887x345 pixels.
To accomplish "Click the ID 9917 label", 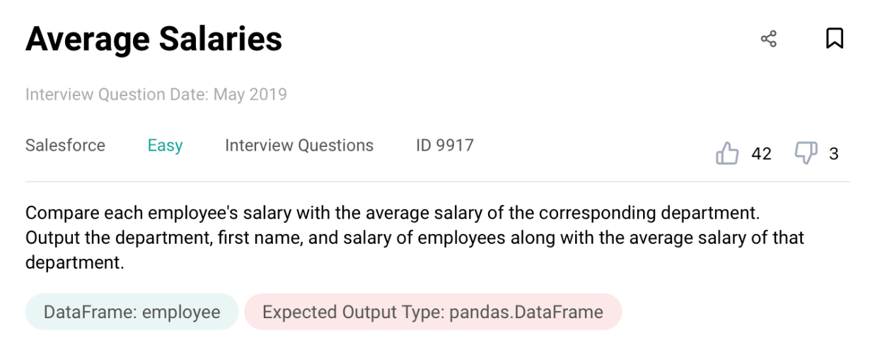I will click(x=444, y=146).
